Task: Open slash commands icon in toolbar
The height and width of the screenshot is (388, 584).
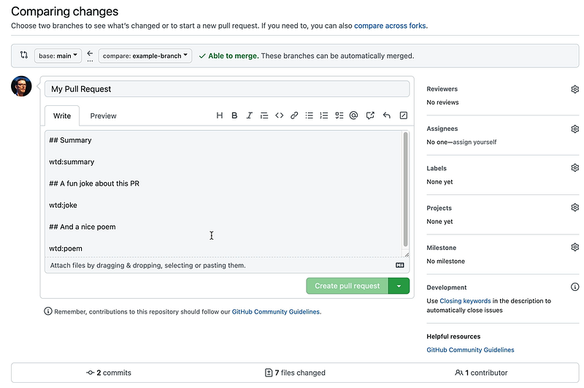Action: (x=404, y=115)
